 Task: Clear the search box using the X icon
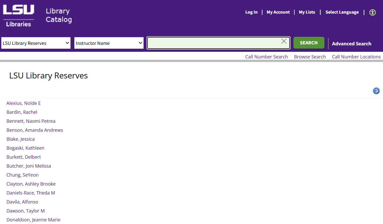tap(284, 41)
